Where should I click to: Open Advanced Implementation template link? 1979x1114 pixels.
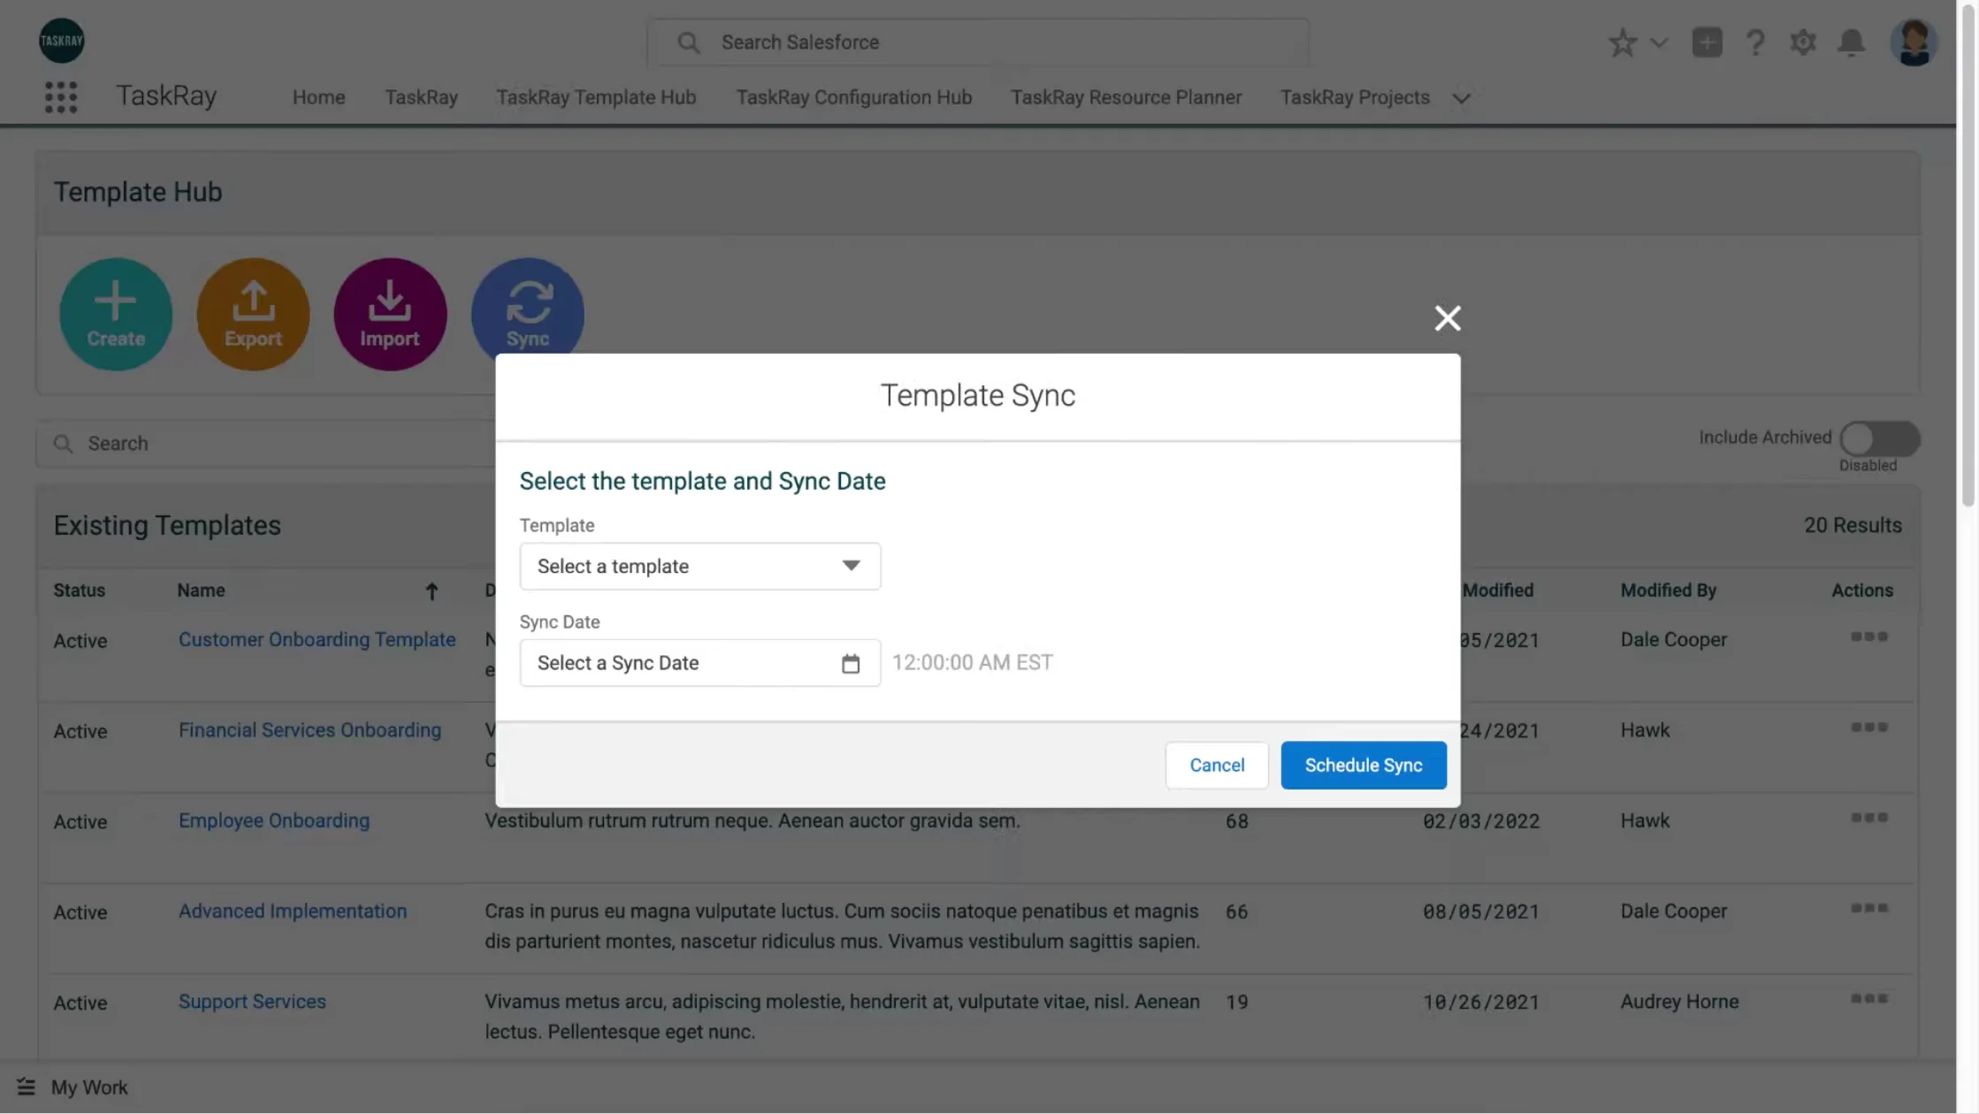click(293, 911)
